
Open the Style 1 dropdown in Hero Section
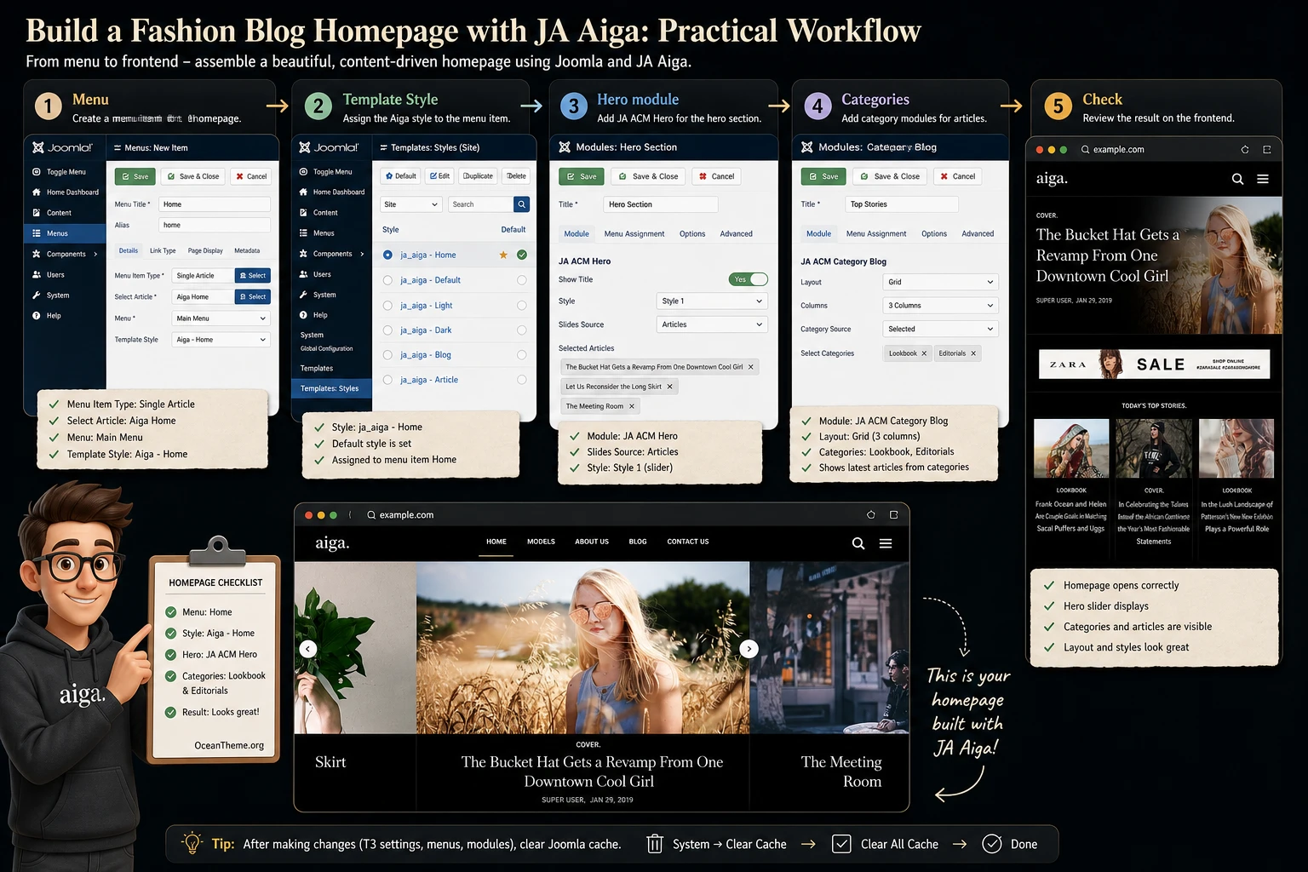pyautogui.click(x=712, y=301)
